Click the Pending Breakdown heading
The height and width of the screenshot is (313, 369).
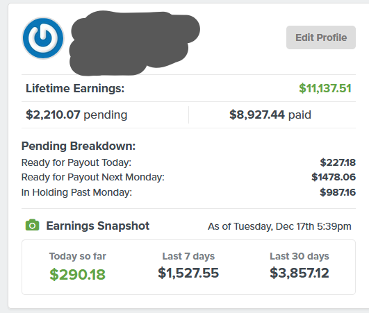(79, 146)
